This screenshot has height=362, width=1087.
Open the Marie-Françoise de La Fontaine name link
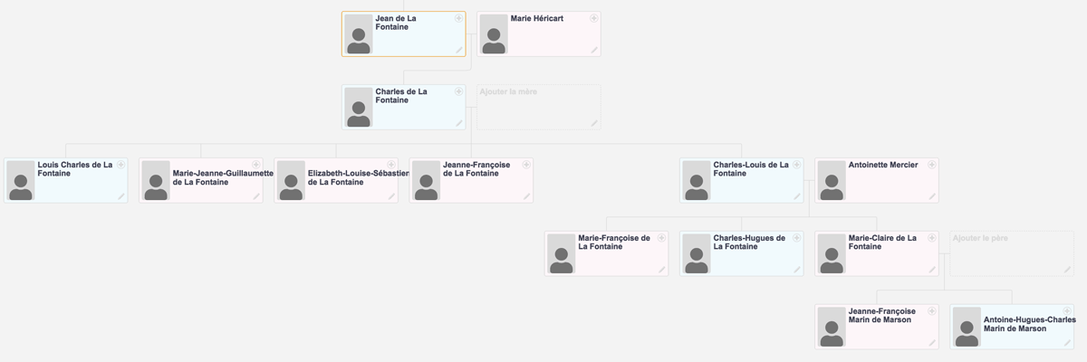614,243
